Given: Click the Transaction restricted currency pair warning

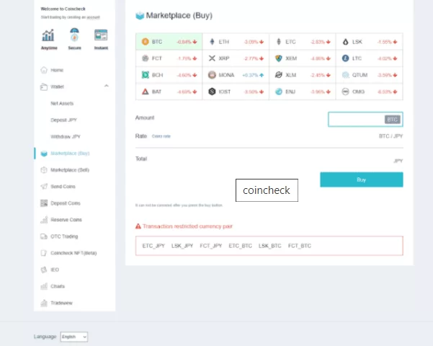Looking at the screenshot, I should point(184,226).
